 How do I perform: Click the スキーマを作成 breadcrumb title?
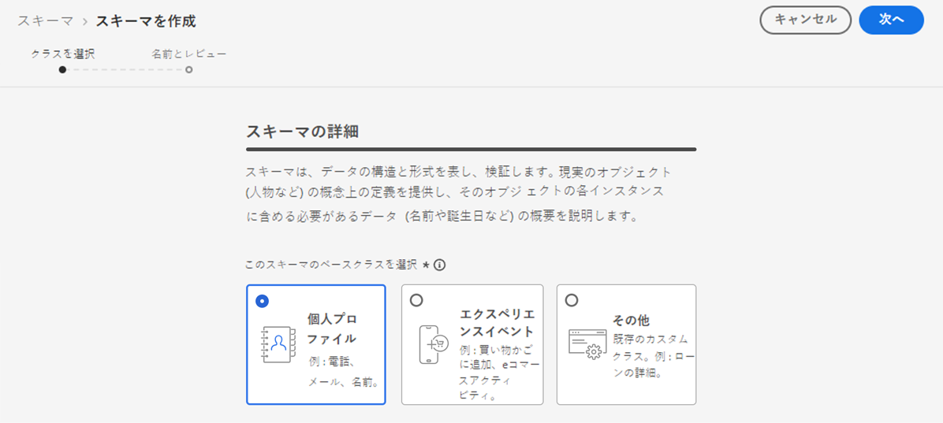(x=146, y=21)
